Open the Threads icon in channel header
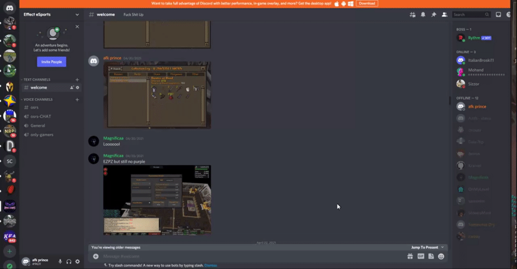The width and height of the screenshot is (517, 269). (413, 14)
